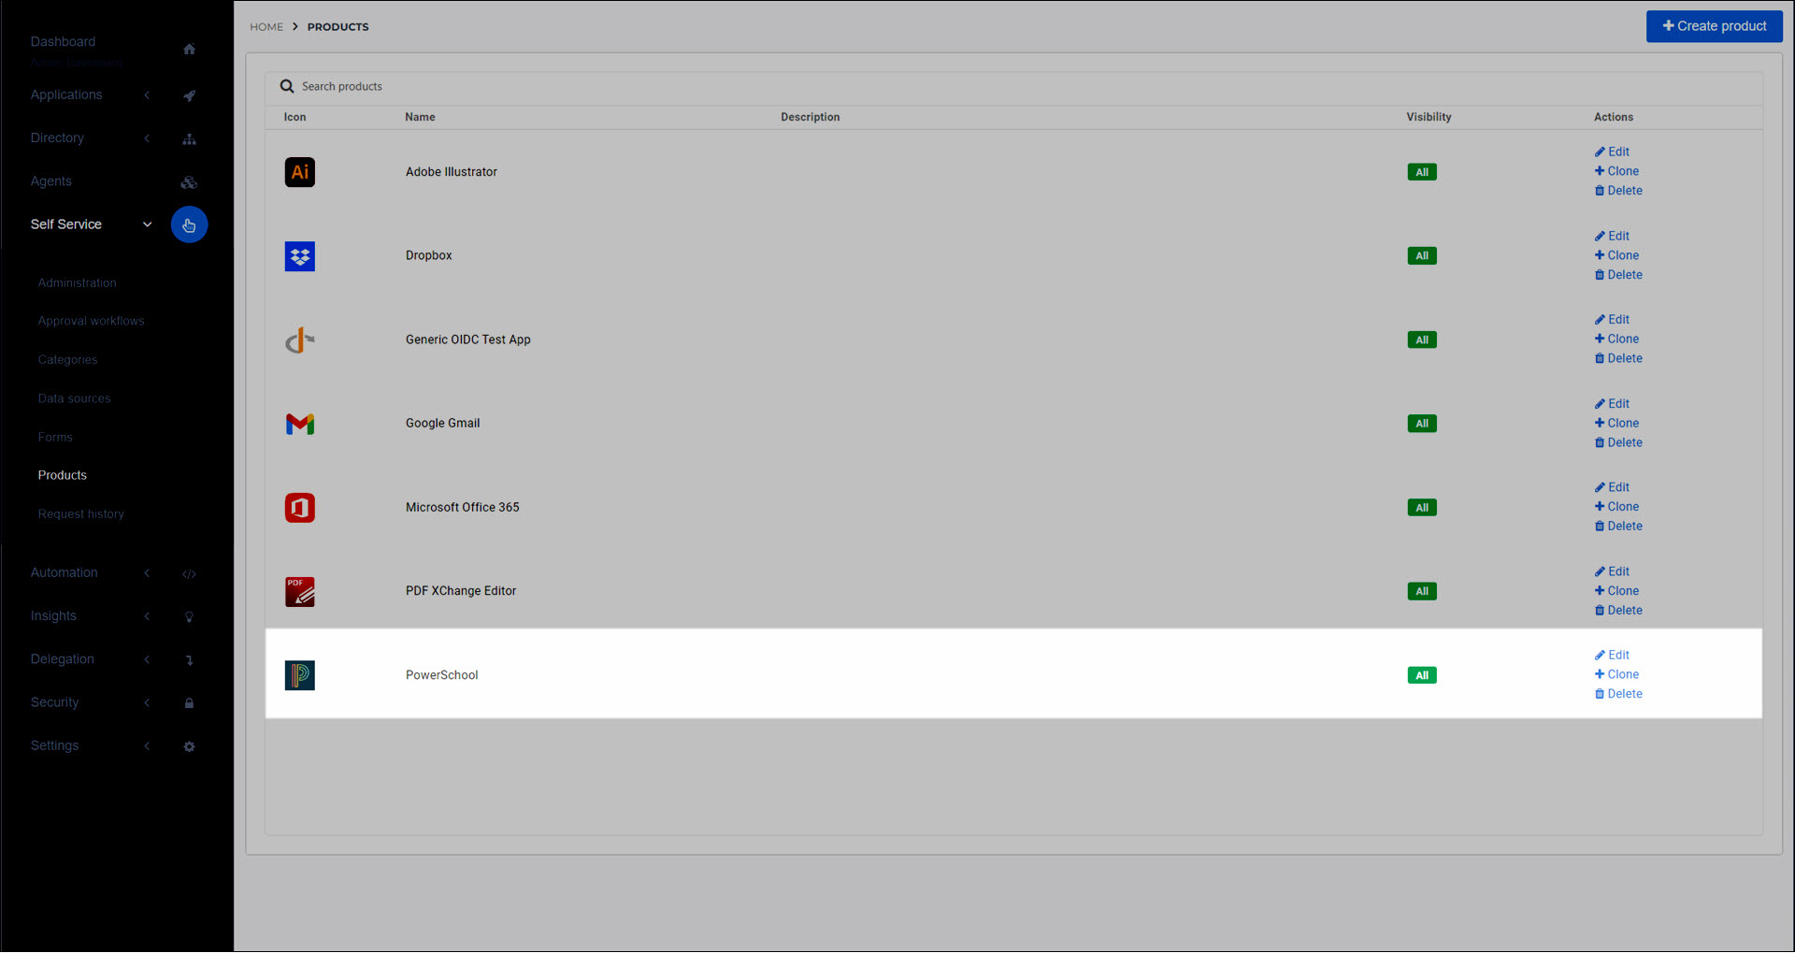The width and height of the screenshot is (1795, 953).
Task: Click the Name column header
Action: pyautogui.click(x=420, y=117)
